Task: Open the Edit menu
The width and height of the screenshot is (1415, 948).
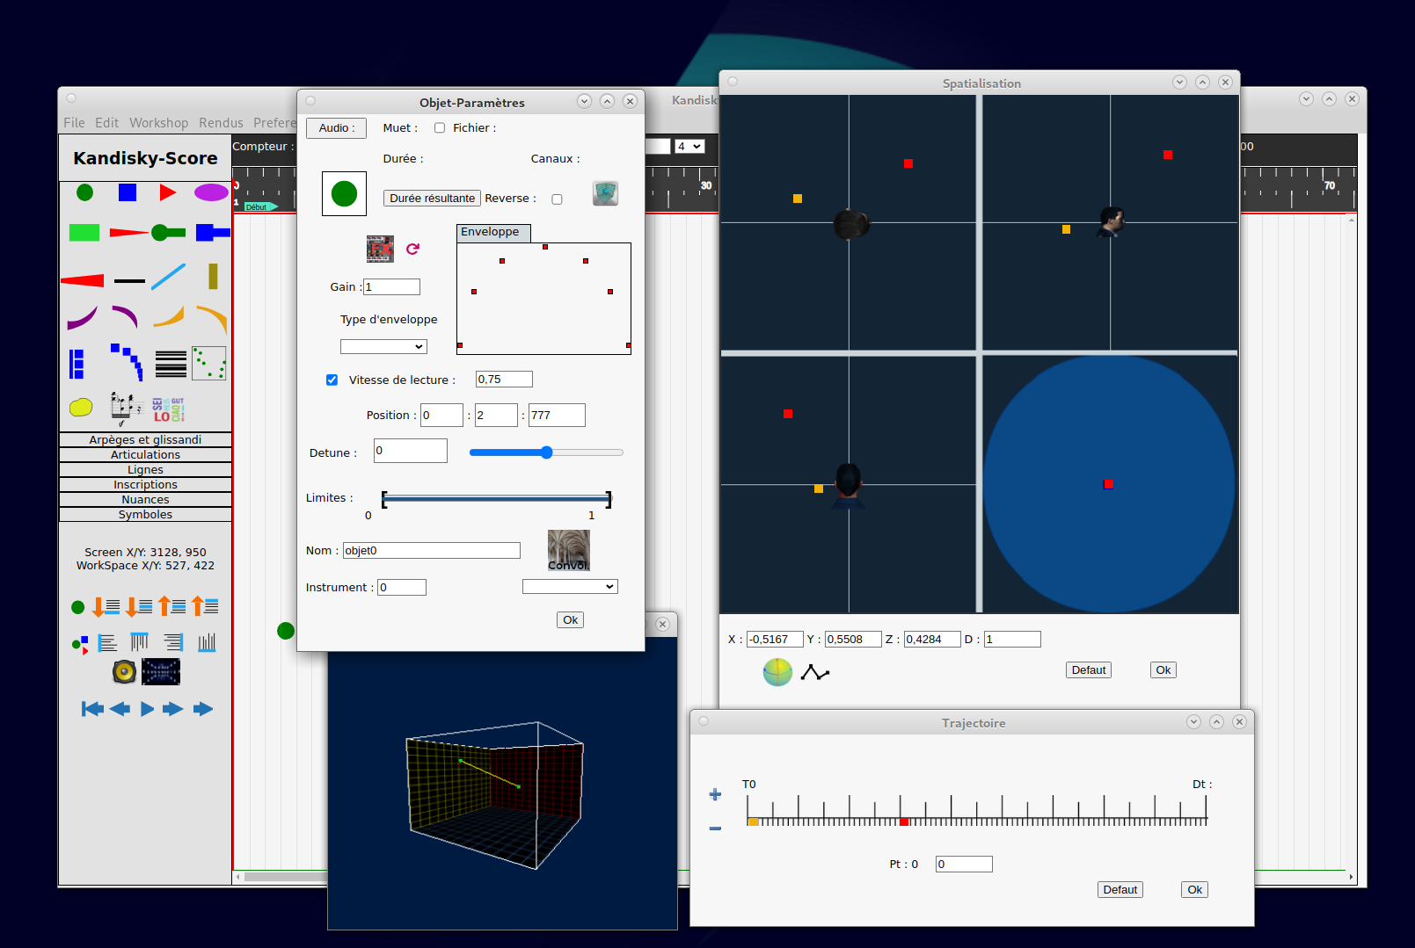Action: pyautogui.click(x=106, y=123)
